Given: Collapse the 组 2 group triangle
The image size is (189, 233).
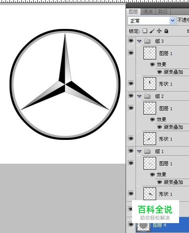Looking at the screenshot, I should [x=139, y=96].
